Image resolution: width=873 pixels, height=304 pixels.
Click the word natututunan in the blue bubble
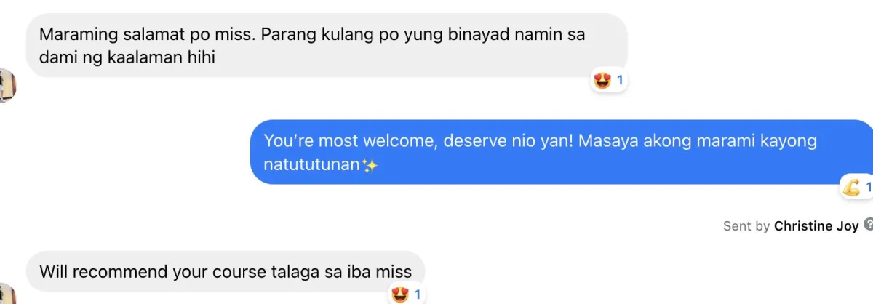coord(312,165)
